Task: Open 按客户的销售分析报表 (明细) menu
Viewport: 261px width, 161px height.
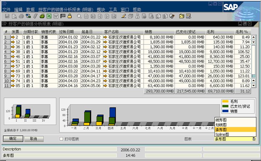Action: (x=66, y=10)
